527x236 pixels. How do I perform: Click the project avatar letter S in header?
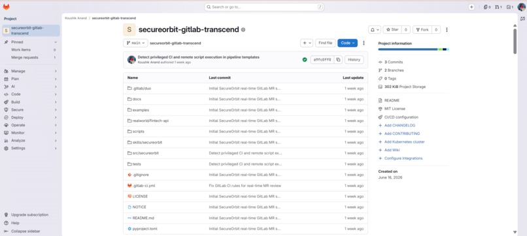tap(129, 30)
